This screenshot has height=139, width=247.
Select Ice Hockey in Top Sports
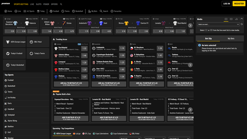[26, 98]
